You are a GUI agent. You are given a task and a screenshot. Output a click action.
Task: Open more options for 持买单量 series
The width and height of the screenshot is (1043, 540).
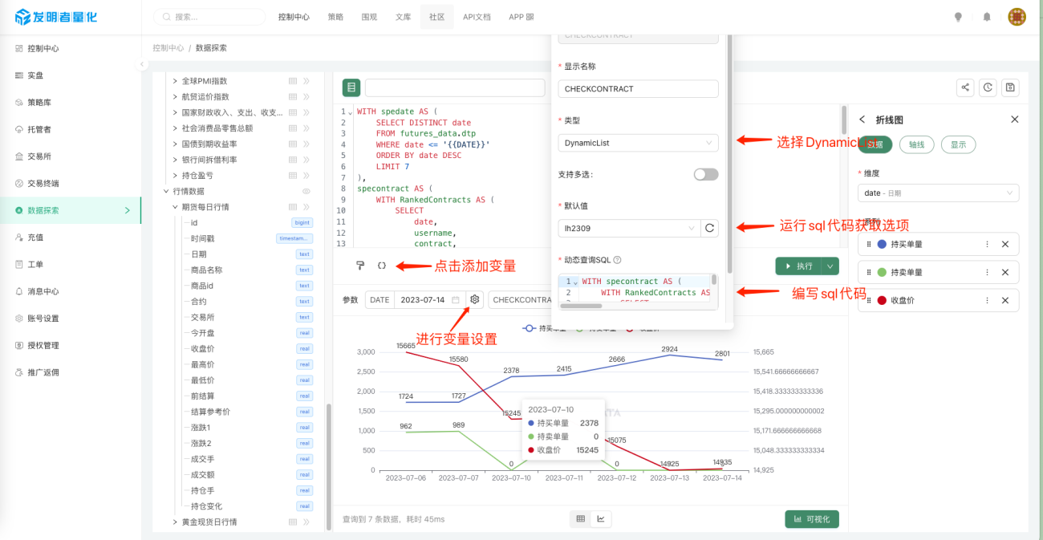(x=987, y=244)
